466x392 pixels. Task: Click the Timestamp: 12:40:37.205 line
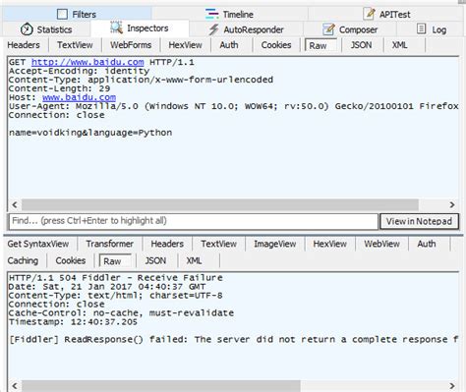pyautogui.click(x=73, y=322)
